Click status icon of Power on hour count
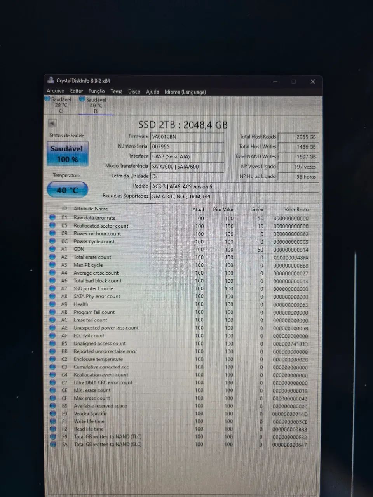This screenshot has height=497, width=373. click(52, 233)
